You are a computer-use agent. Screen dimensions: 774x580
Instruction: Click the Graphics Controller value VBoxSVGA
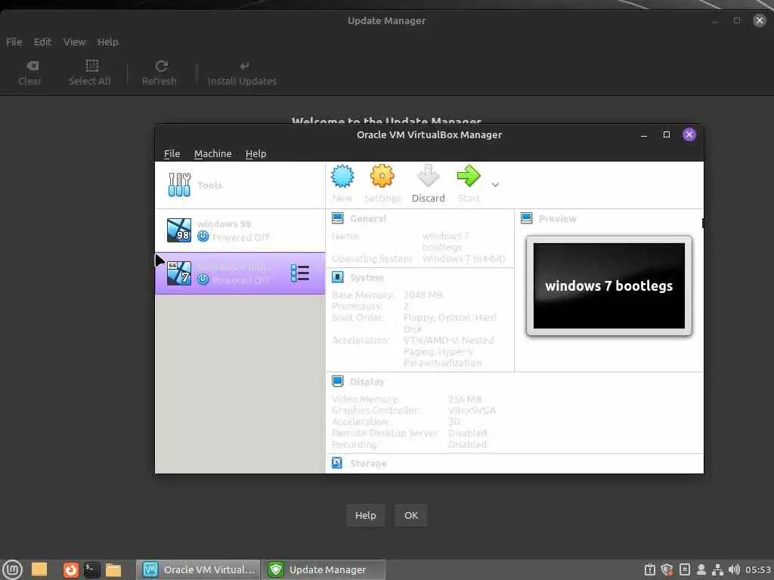click(x=472, y=410)
